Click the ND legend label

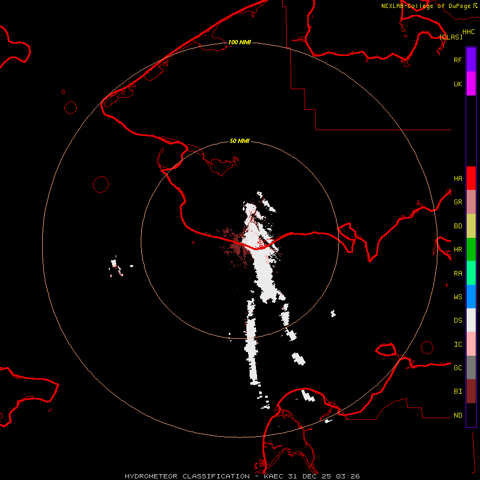(x=458, y=415)
